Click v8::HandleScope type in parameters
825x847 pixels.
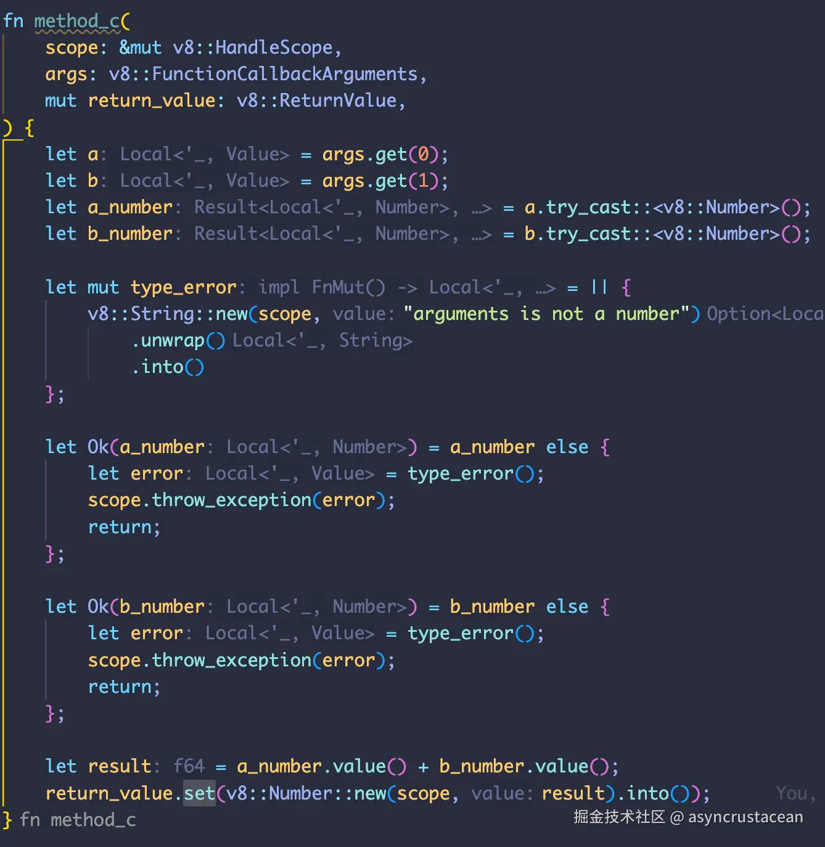tap(252, 47)
